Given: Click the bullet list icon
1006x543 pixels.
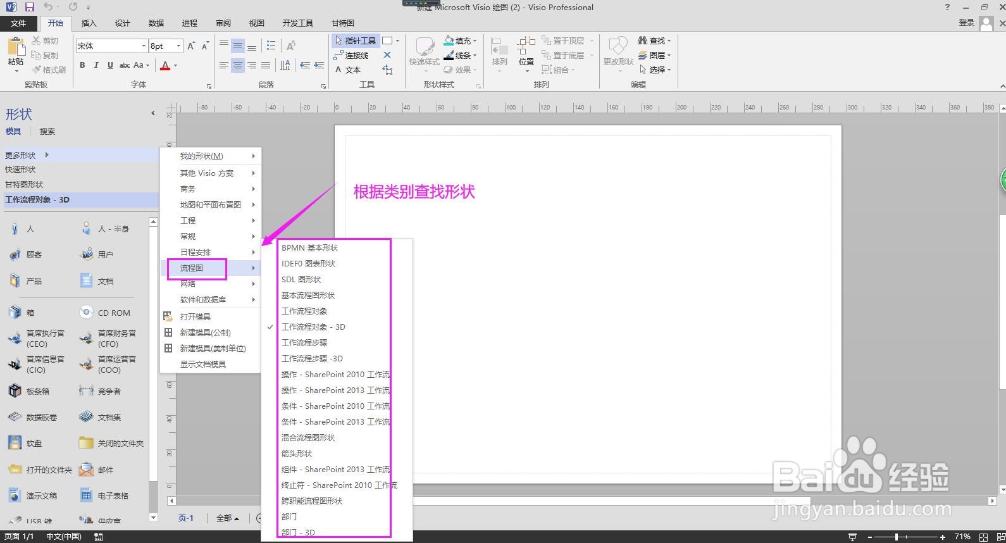Looking at the screenshot, I should tap(271, 46).
